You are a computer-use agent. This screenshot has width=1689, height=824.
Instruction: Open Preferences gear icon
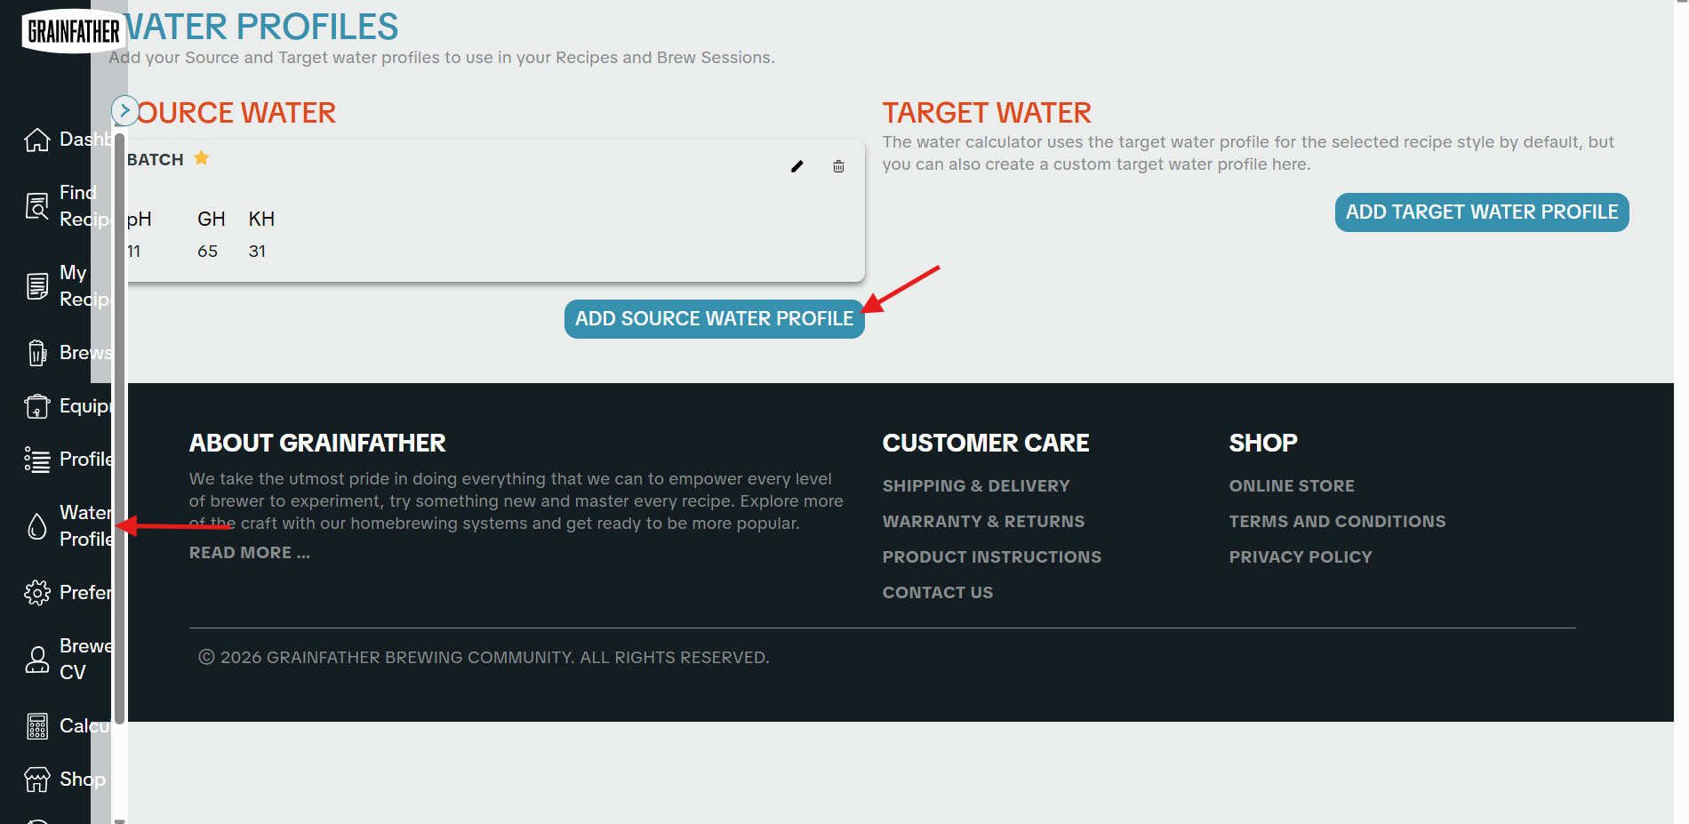pos(36,593)
